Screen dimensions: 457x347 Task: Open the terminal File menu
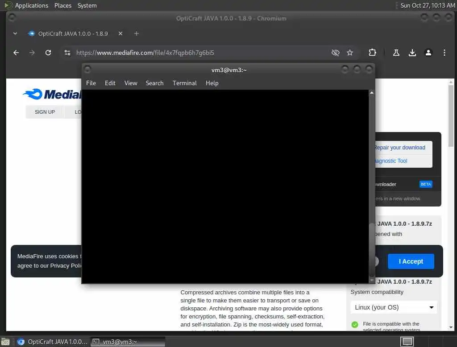point(91,83)
